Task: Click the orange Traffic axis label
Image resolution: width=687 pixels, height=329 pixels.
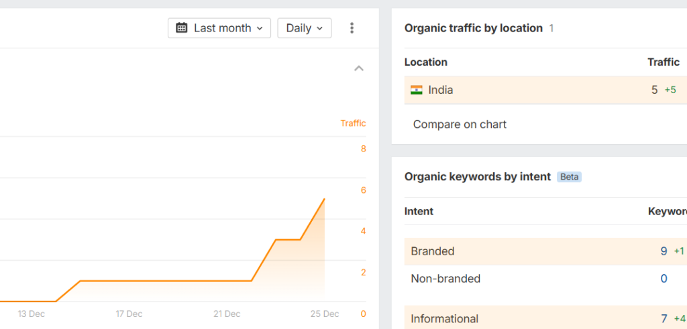Action: pyautogui.click(x=353, y=123)
